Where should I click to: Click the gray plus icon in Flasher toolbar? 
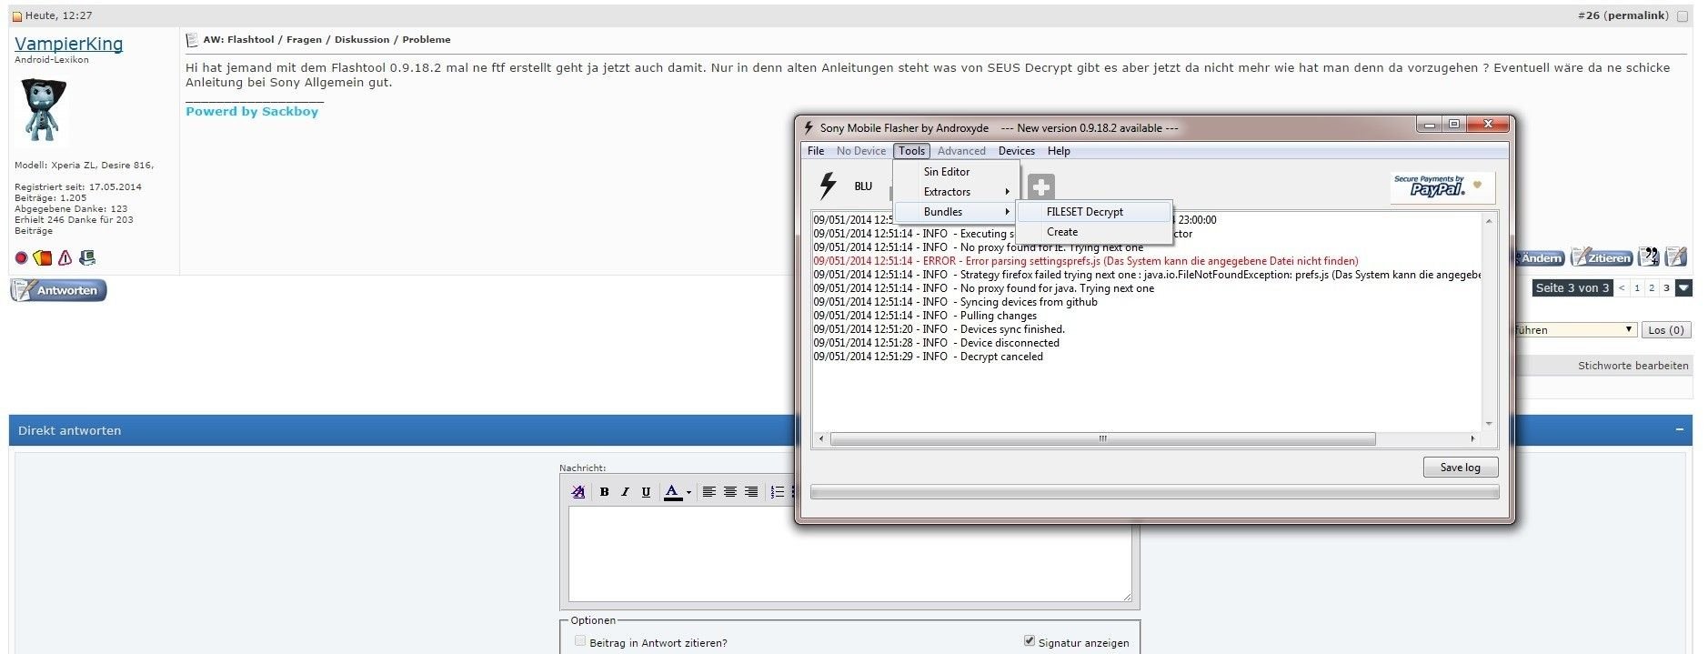coord(1041,186)
